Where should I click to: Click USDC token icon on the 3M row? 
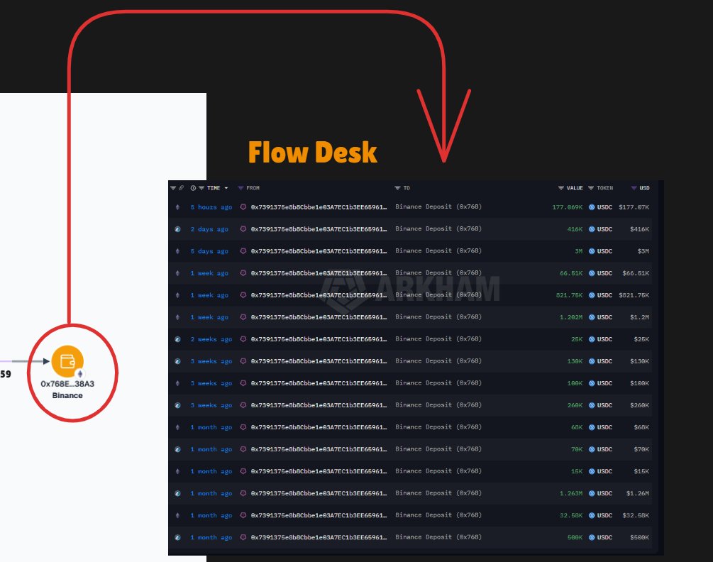(592, 251)
